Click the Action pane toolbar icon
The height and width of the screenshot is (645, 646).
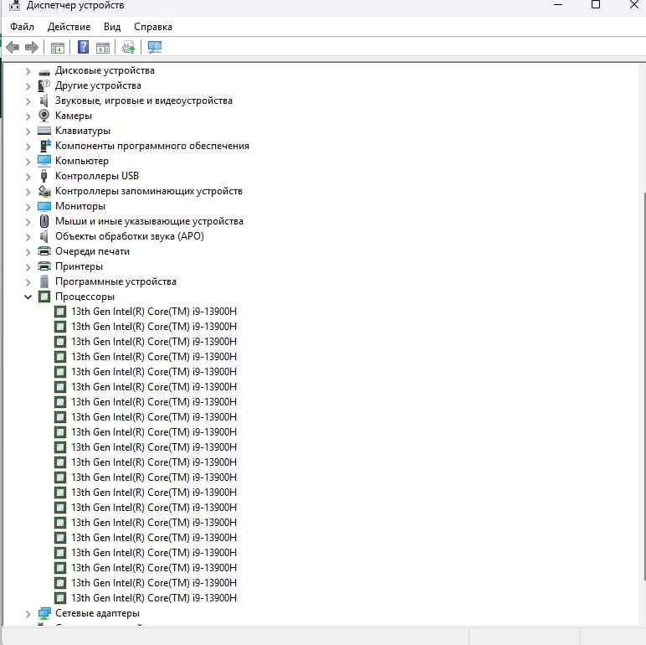point(103,48)
